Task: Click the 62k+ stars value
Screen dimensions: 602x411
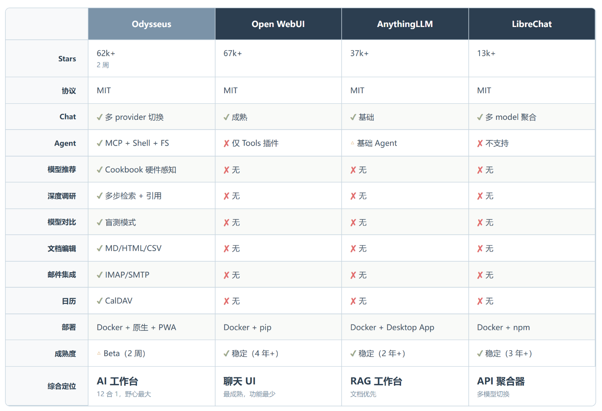Action: coord(106,53)
